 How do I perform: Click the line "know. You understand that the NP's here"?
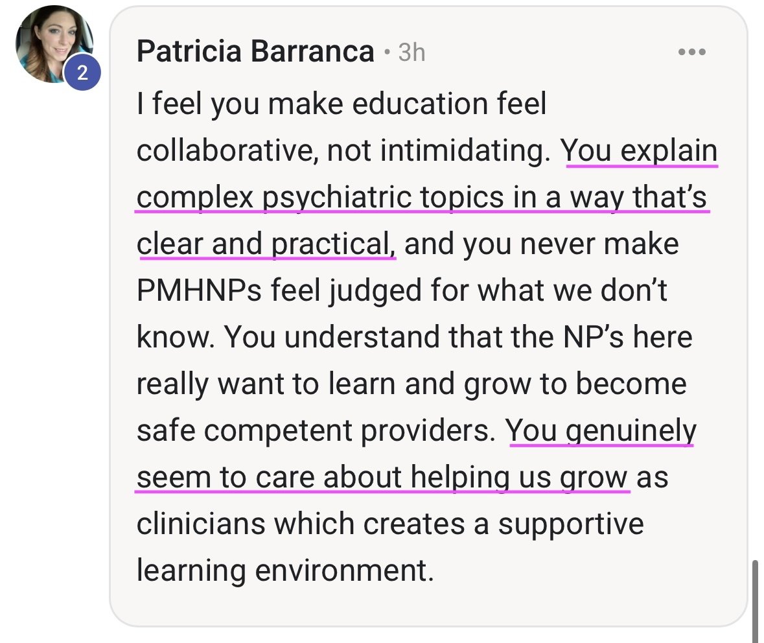(x=414, y=337)
